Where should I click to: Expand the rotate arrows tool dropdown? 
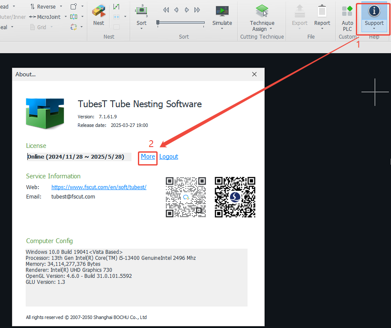[81, 27]
